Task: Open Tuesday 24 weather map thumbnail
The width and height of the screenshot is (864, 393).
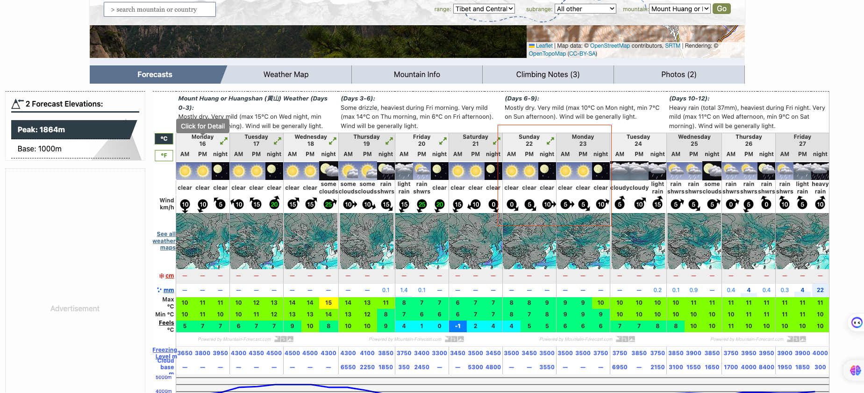Action: click(x=638, y=241)
